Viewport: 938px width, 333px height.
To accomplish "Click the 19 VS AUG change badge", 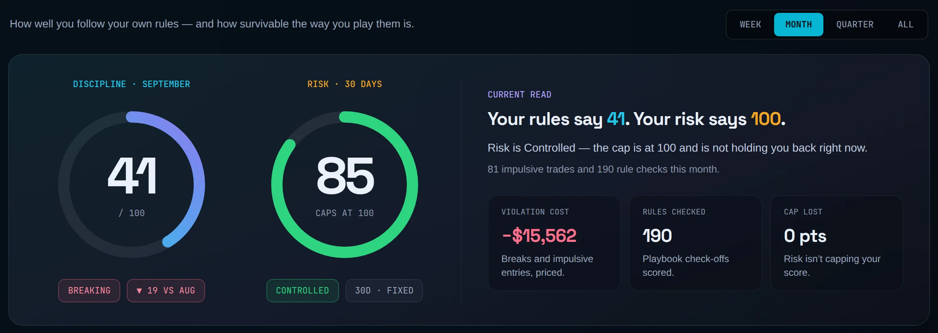I will tap(166, 291).
